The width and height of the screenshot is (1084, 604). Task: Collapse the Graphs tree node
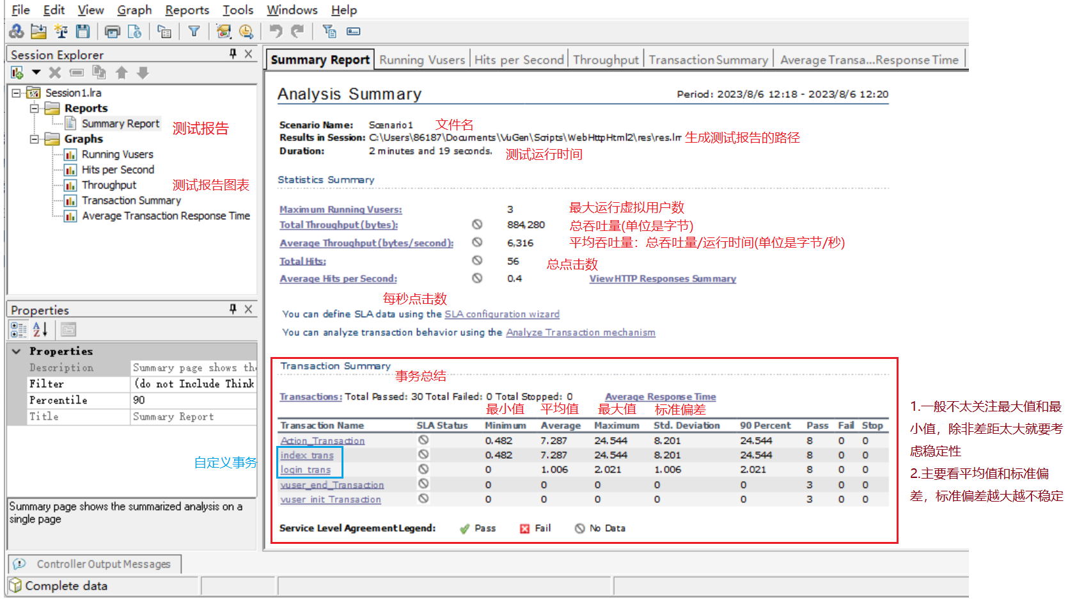[35, 139]
